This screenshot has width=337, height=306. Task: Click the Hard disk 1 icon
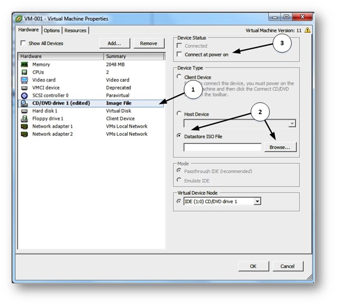coord(24,111)
